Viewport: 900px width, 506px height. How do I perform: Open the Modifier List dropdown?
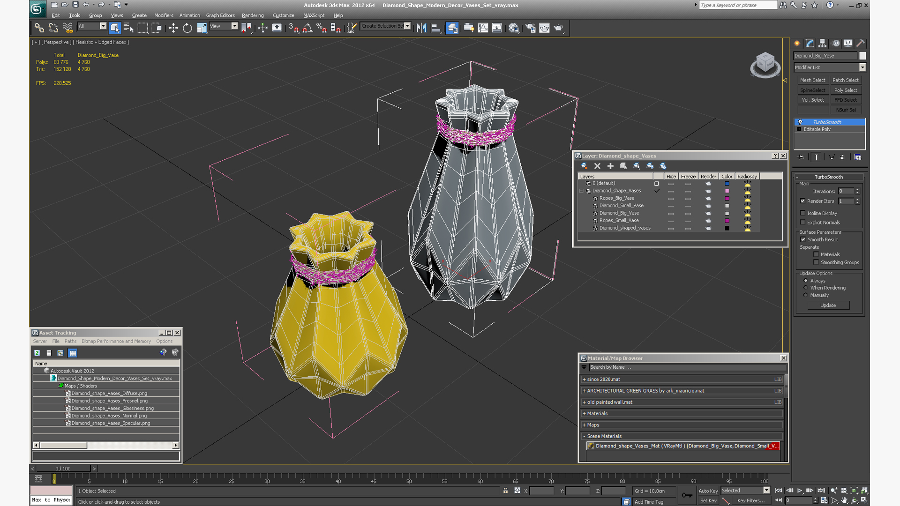(x=862, y=67)
